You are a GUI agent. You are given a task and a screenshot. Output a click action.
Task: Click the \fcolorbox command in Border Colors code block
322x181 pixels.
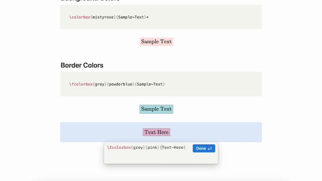click(x=81, y=84)
